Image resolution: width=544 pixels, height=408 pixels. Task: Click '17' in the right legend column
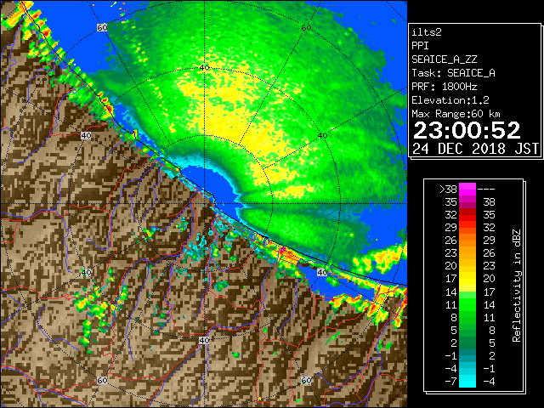490,292
